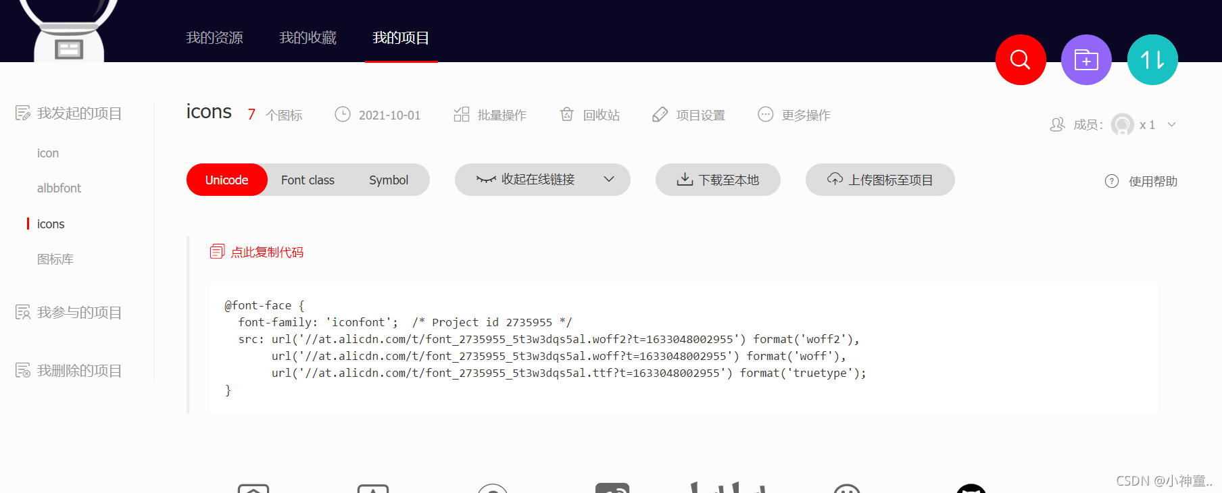Click the 回收站 text link
The image size is (1222, 493).
click(602, 115)
